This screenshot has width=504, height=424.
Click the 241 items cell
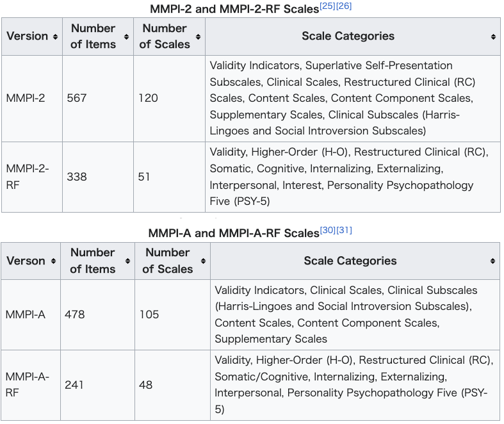pos(97,385)
